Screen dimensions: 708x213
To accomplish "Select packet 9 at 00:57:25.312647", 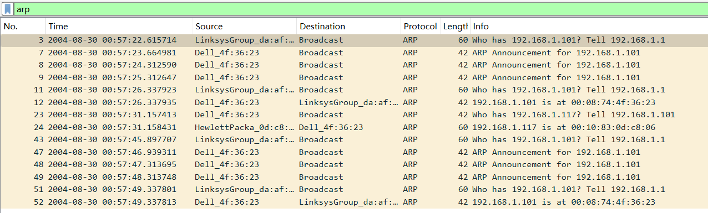I will click(354, 77).
